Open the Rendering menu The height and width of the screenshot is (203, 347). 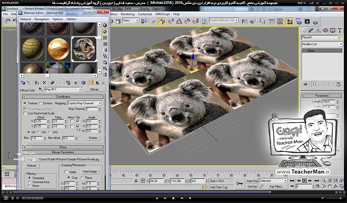click(x=128, y=14)
